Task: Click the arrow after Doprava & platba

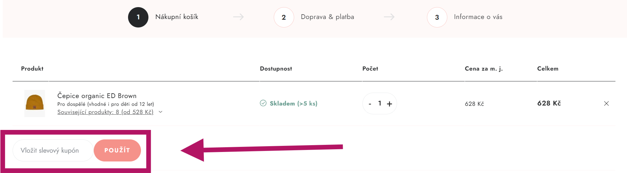Action: click(x=389, y=17)
